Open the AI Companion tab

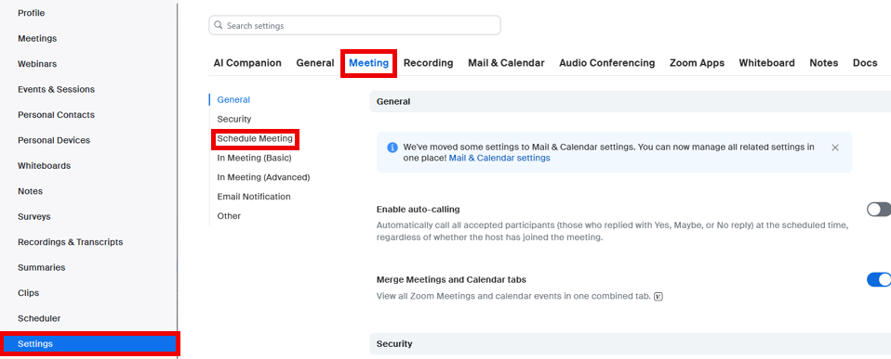(247, 63)
